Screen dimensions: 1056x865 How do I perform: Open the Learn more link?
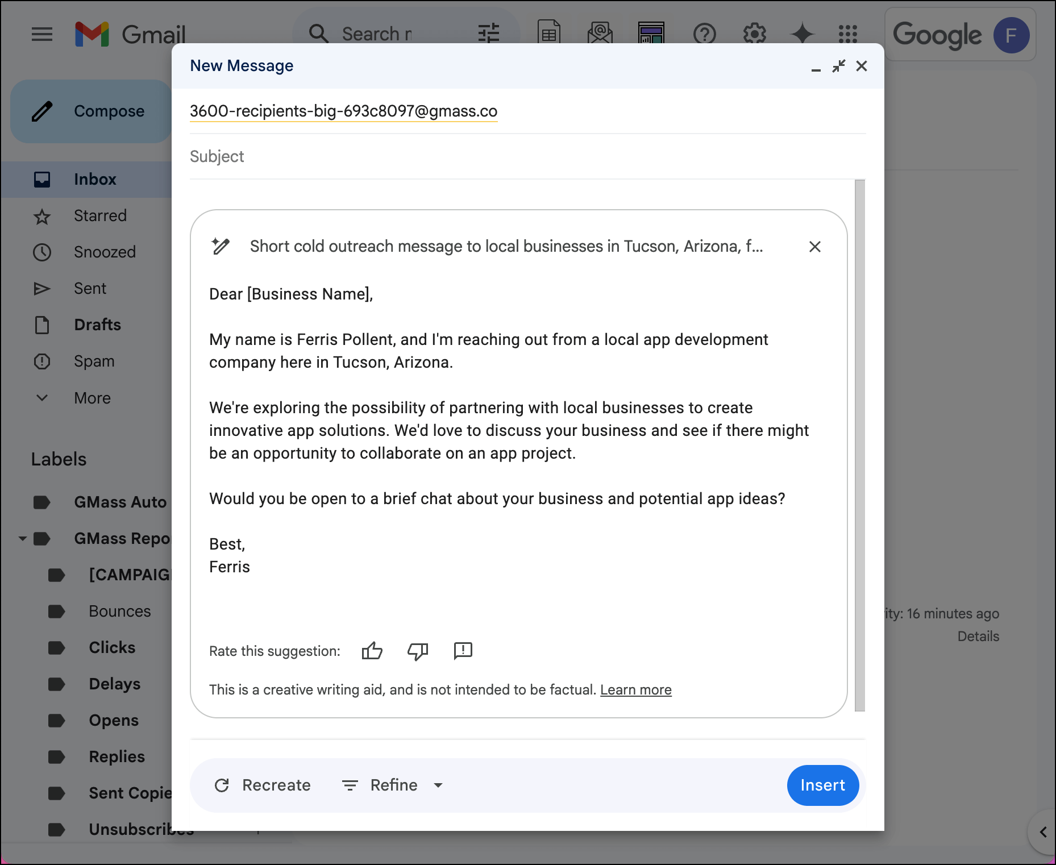[x=636, y=690]
